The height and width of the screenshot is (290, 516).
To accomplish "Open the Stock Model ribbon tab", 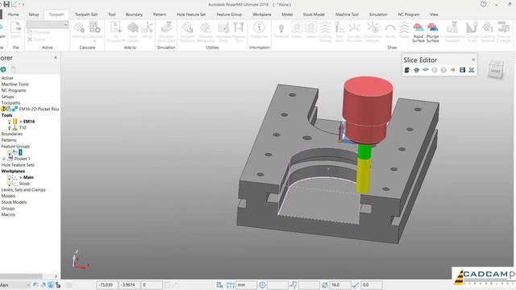I will (314, 14).
